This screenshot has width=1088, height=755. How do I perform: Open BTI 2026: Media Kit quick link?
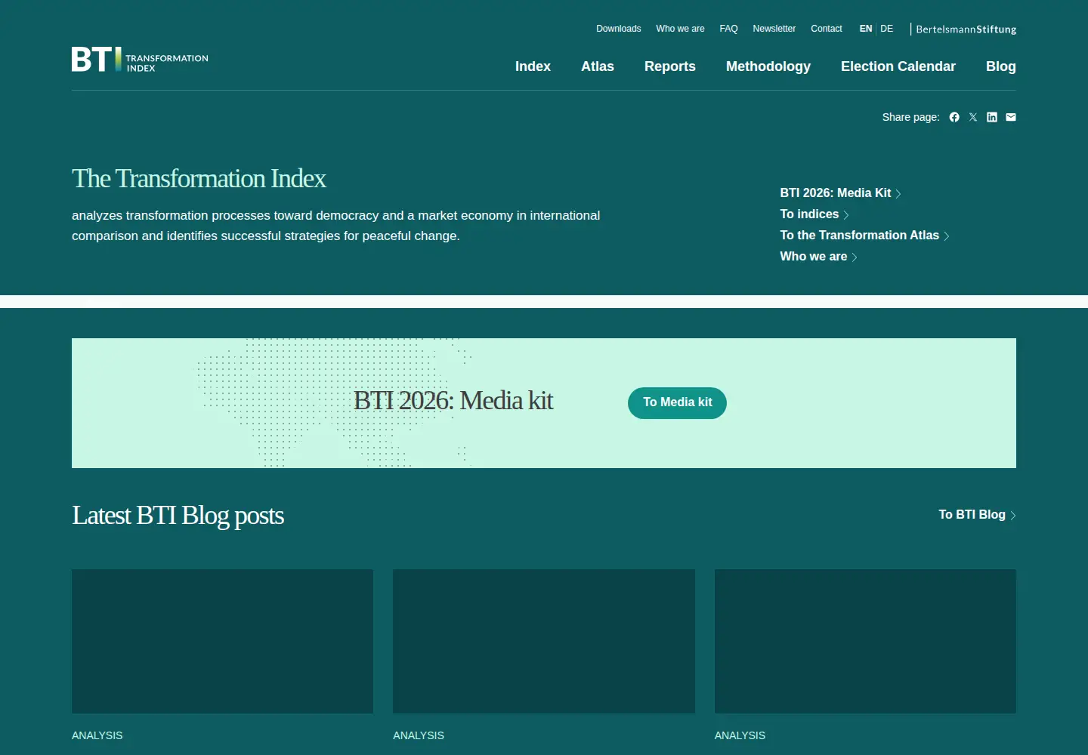[x=840, y=193]
